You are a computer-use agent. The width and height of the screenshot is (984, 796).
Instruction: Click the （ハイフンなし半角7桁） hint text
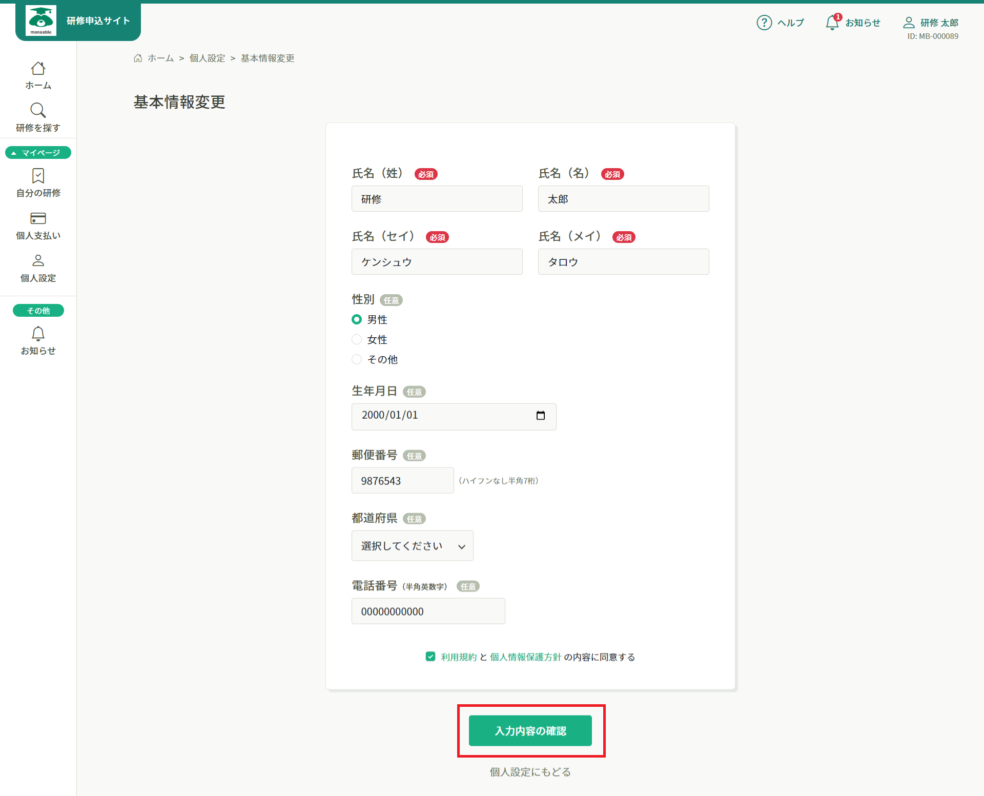point(498,481)
